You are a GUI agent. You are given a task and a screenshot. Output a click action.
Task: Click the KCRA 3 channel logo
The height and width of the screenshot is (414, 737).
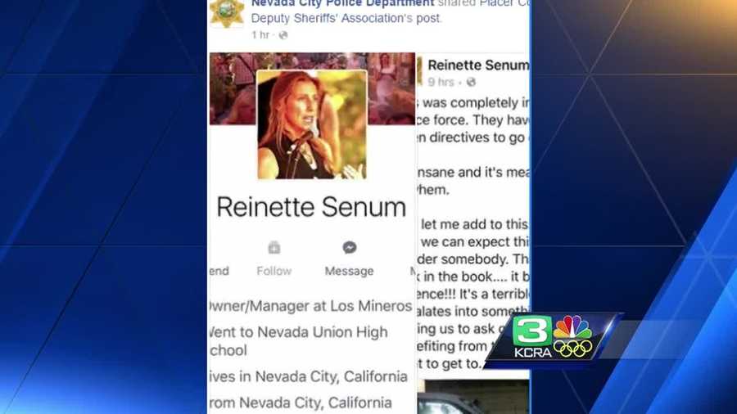pyautogui.click(x=532, y=337)
